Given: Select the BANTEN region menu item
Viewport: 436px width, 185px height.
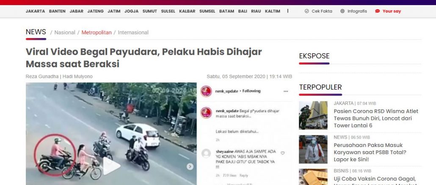Looking at the screenshot, I should click(x=57, y=11).
